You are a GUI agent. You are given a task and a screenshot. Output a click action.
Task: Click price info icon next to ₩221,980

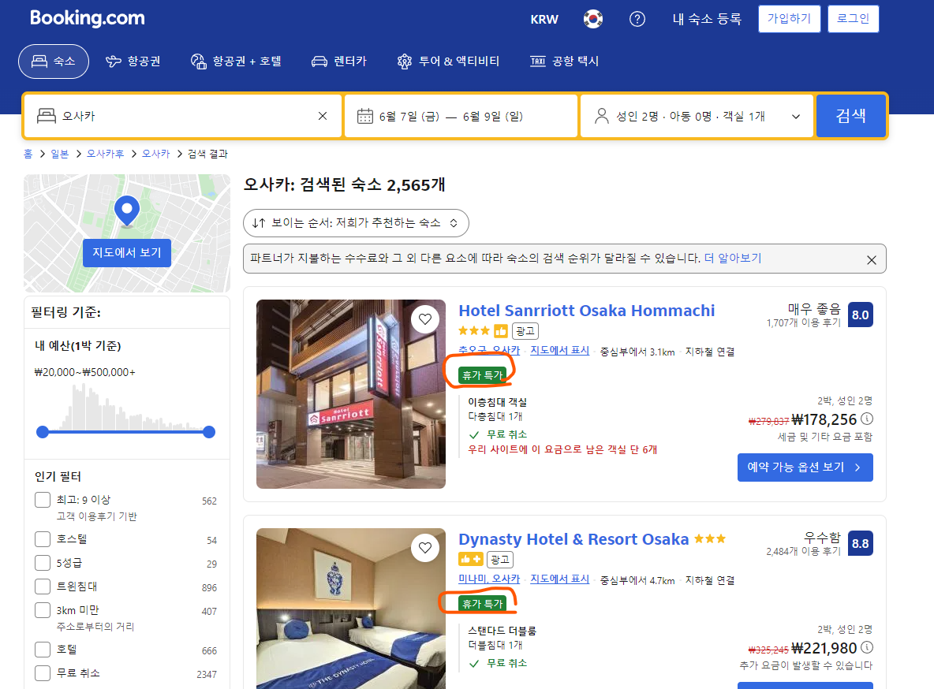tap(867, 647)
